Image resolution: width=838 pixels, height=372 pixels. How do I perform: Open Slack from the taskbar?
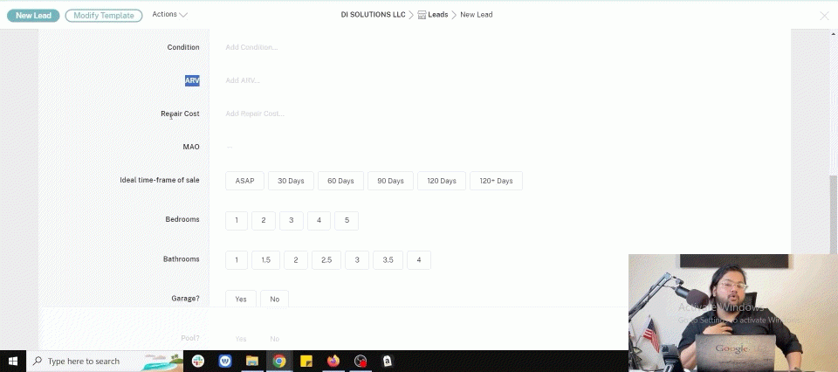pos(198,361)
